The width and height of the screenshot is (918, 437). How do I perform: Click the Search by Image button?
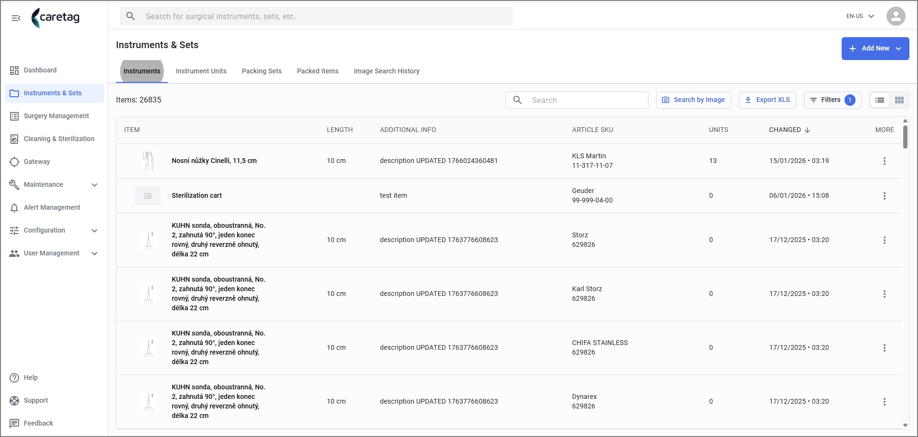click(693, 100)
